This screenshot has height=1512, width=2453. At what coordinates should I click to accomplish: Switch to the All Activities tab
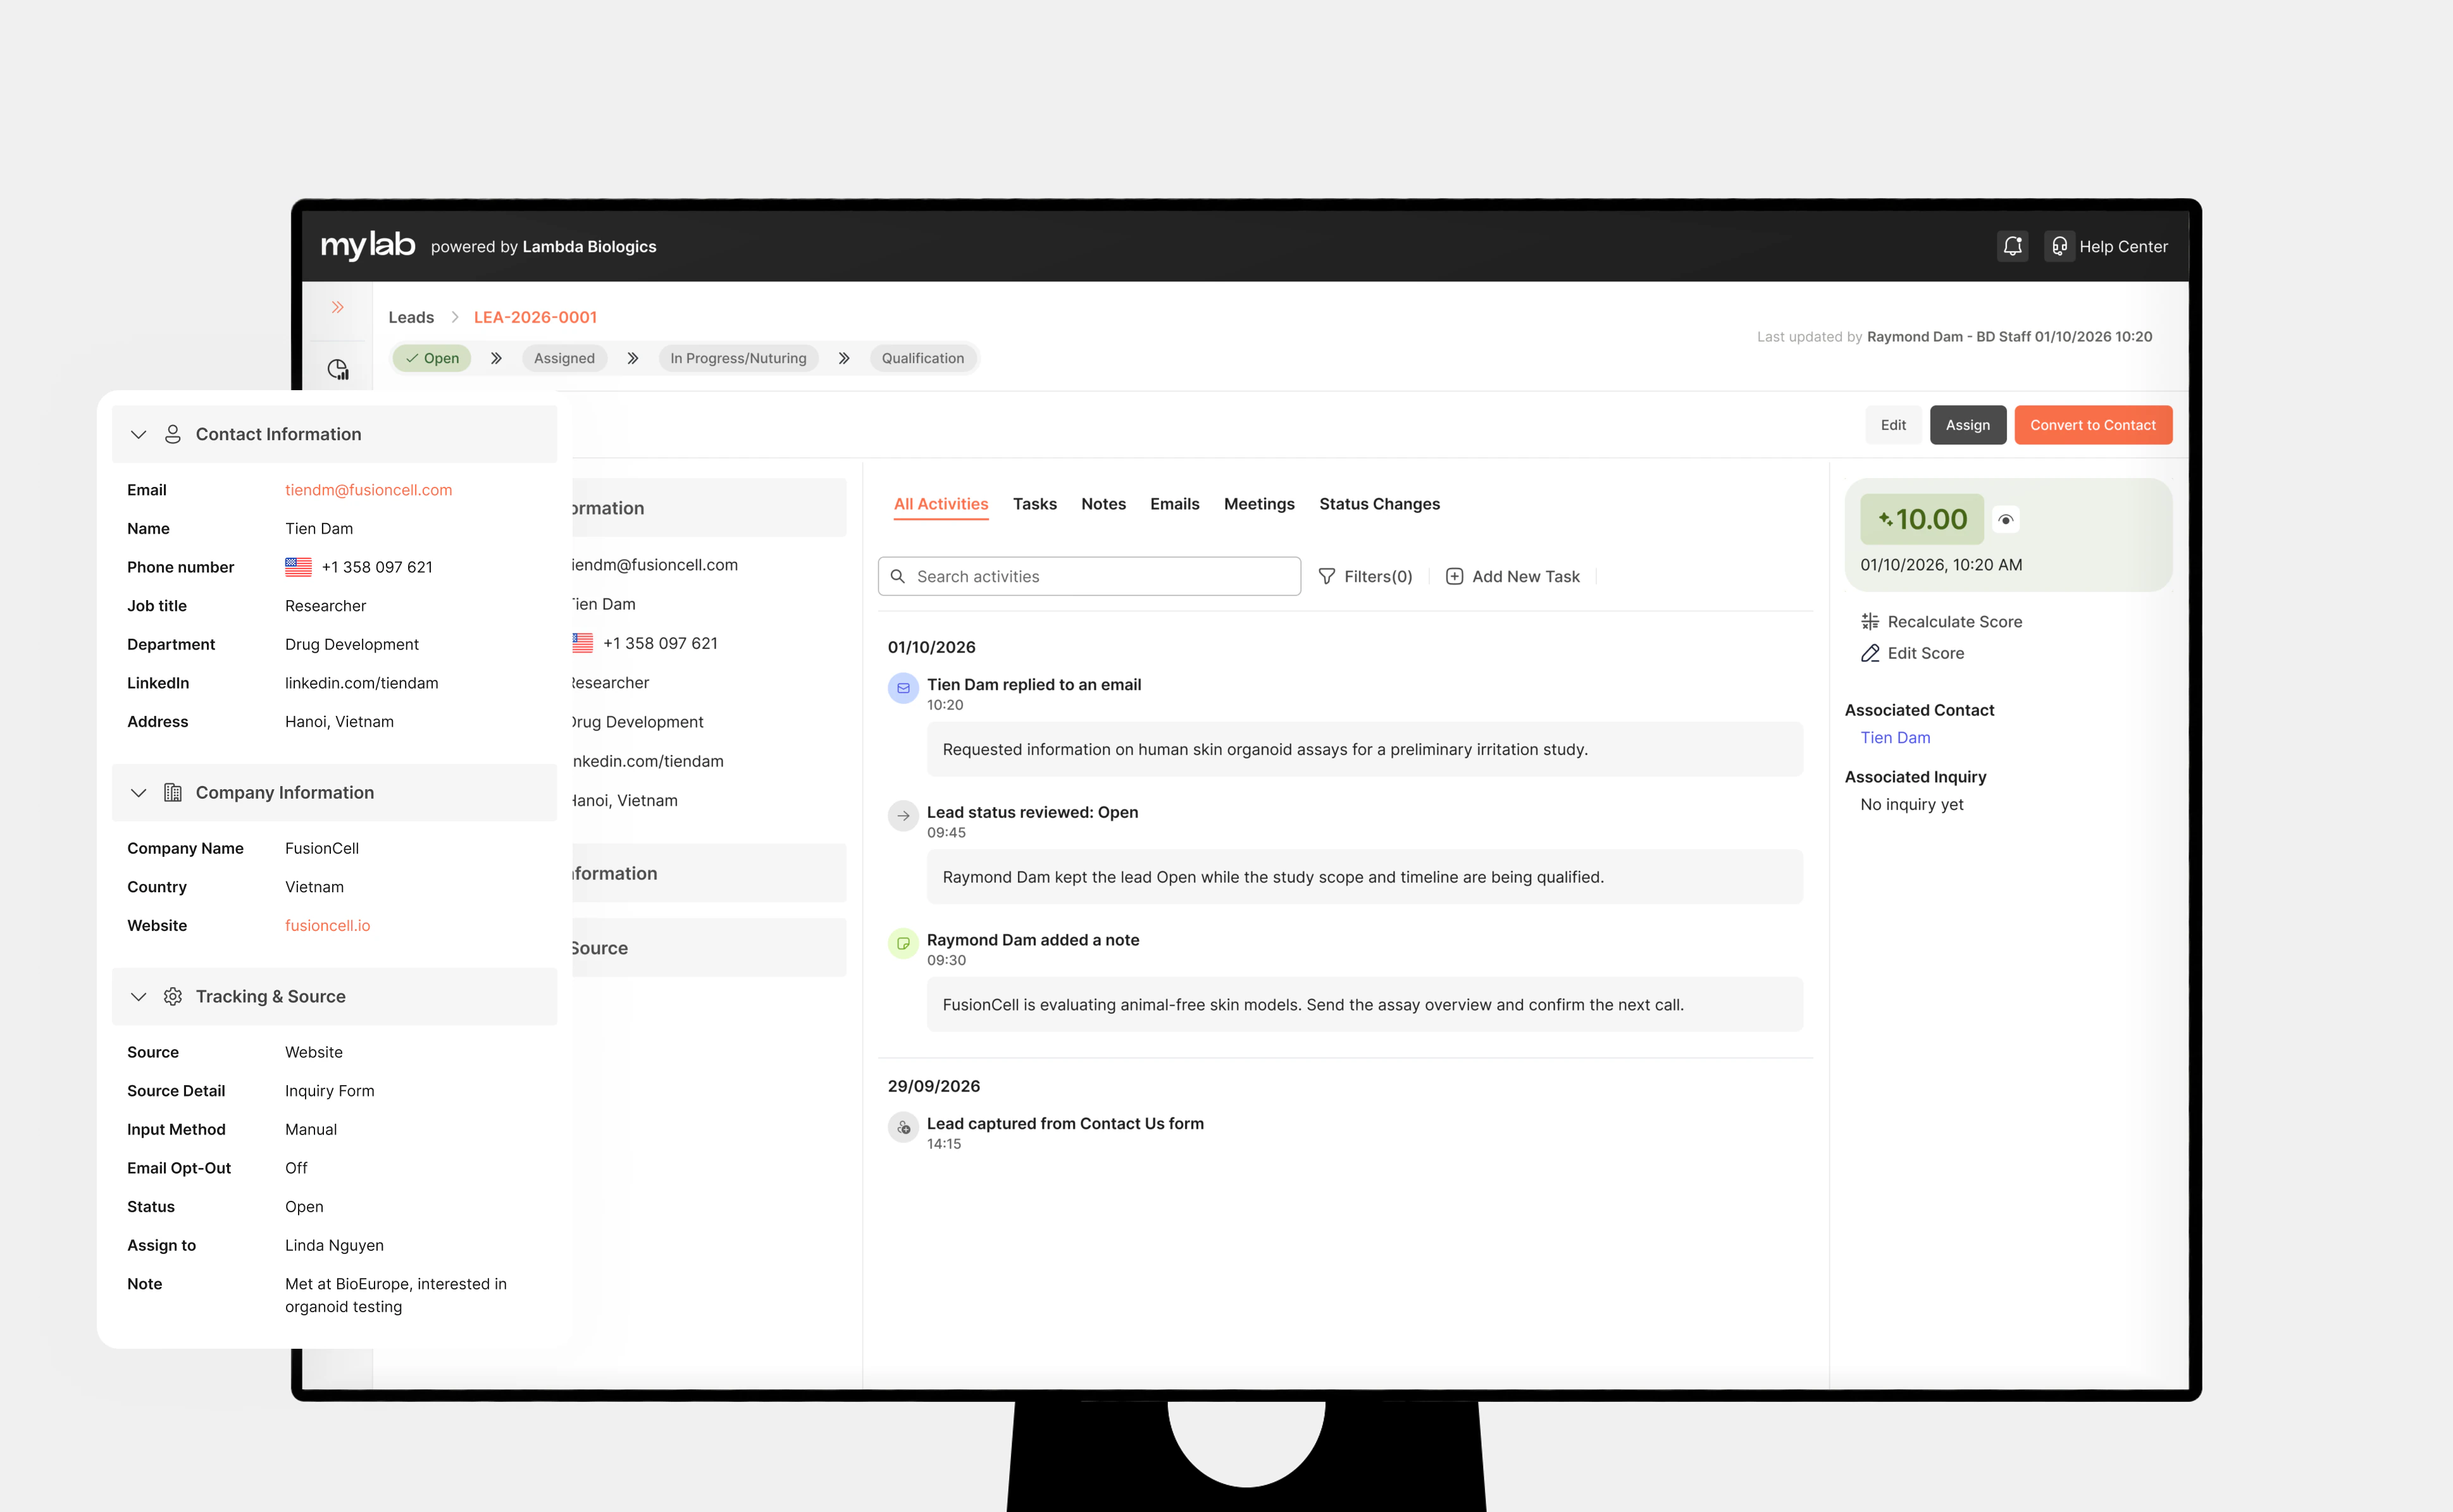pyautogui.click(x=940, y=504)
